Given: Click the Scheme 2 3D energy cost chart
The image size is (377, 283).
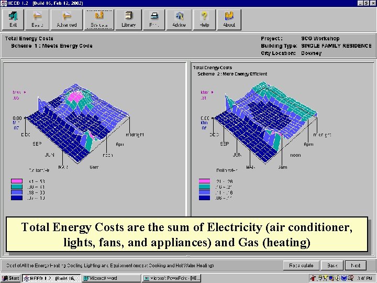Looking at the screenshot, I should coord(265,123).
